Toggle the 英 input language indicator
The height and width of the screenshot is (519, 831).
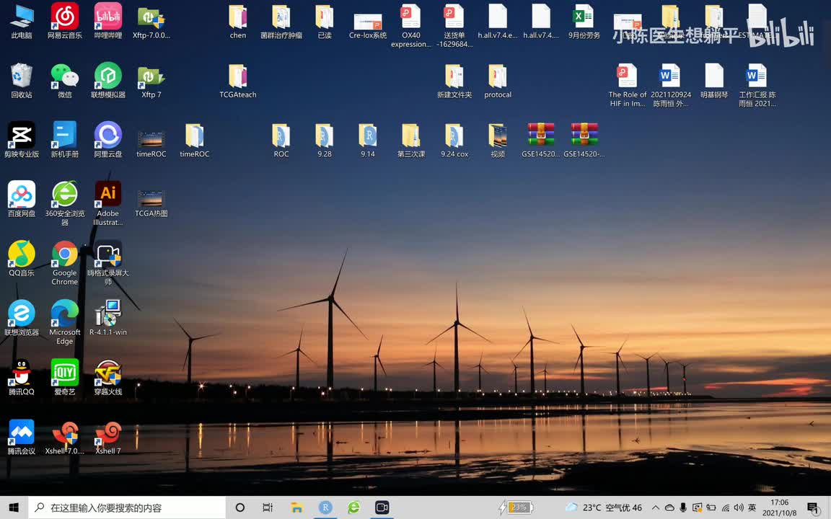click(x=752, y=507)
